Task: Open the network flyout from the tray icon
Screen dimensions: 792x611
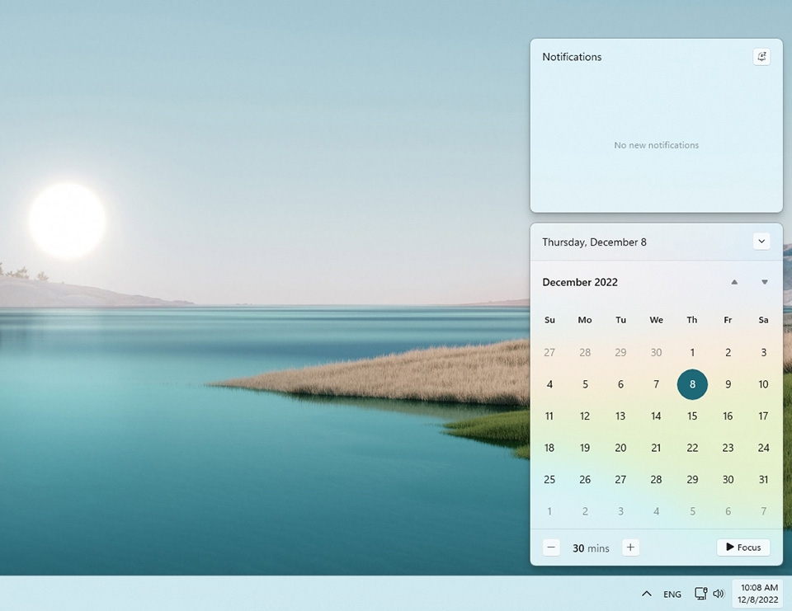Action: 700,594
